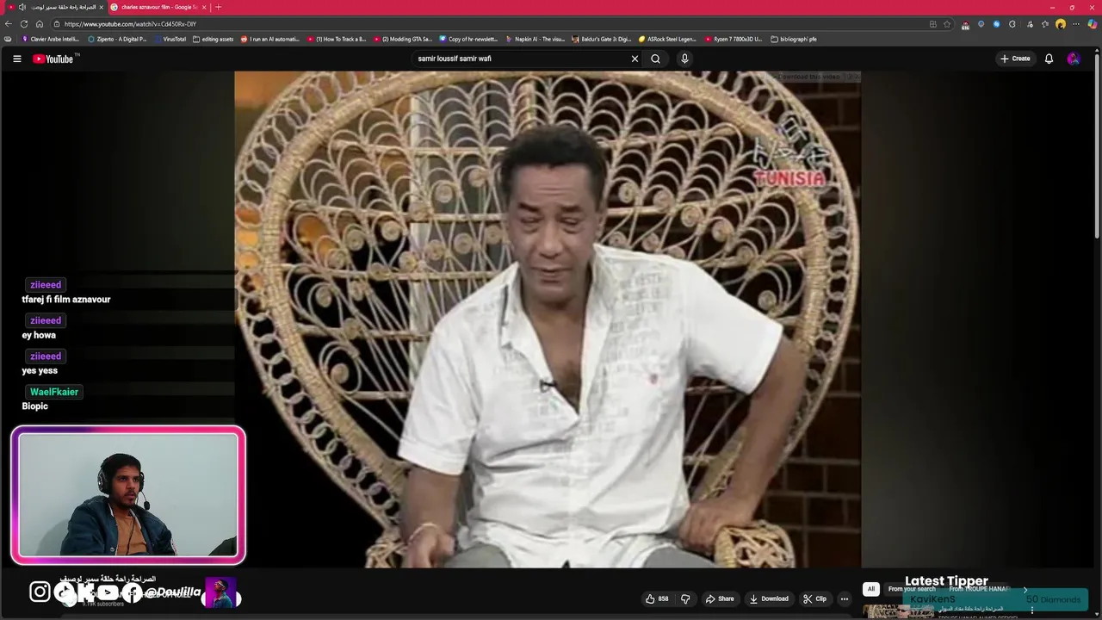Open a new browser tab
The width and height of the screenshot is (1102, 620).
[218, 7]
